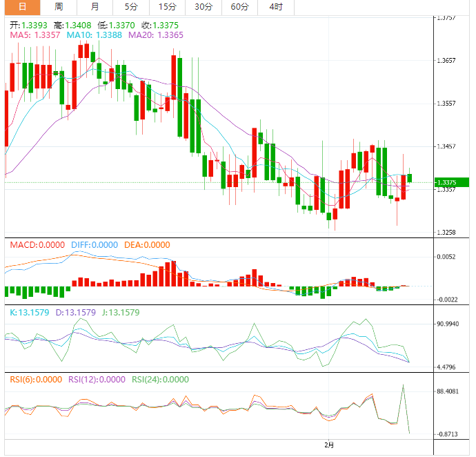
Task: Click the RSI(12):0.0000 label
Action: click(97, 380)
